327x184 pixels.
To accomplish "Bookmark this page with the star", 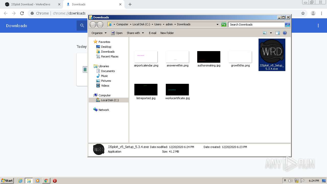I will [x=303, y=13].
